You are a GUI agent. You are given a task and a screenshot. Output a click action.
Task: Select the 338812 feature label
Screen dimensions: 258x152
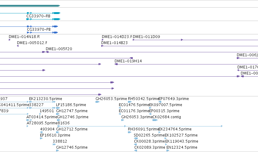tap(60, 141)
